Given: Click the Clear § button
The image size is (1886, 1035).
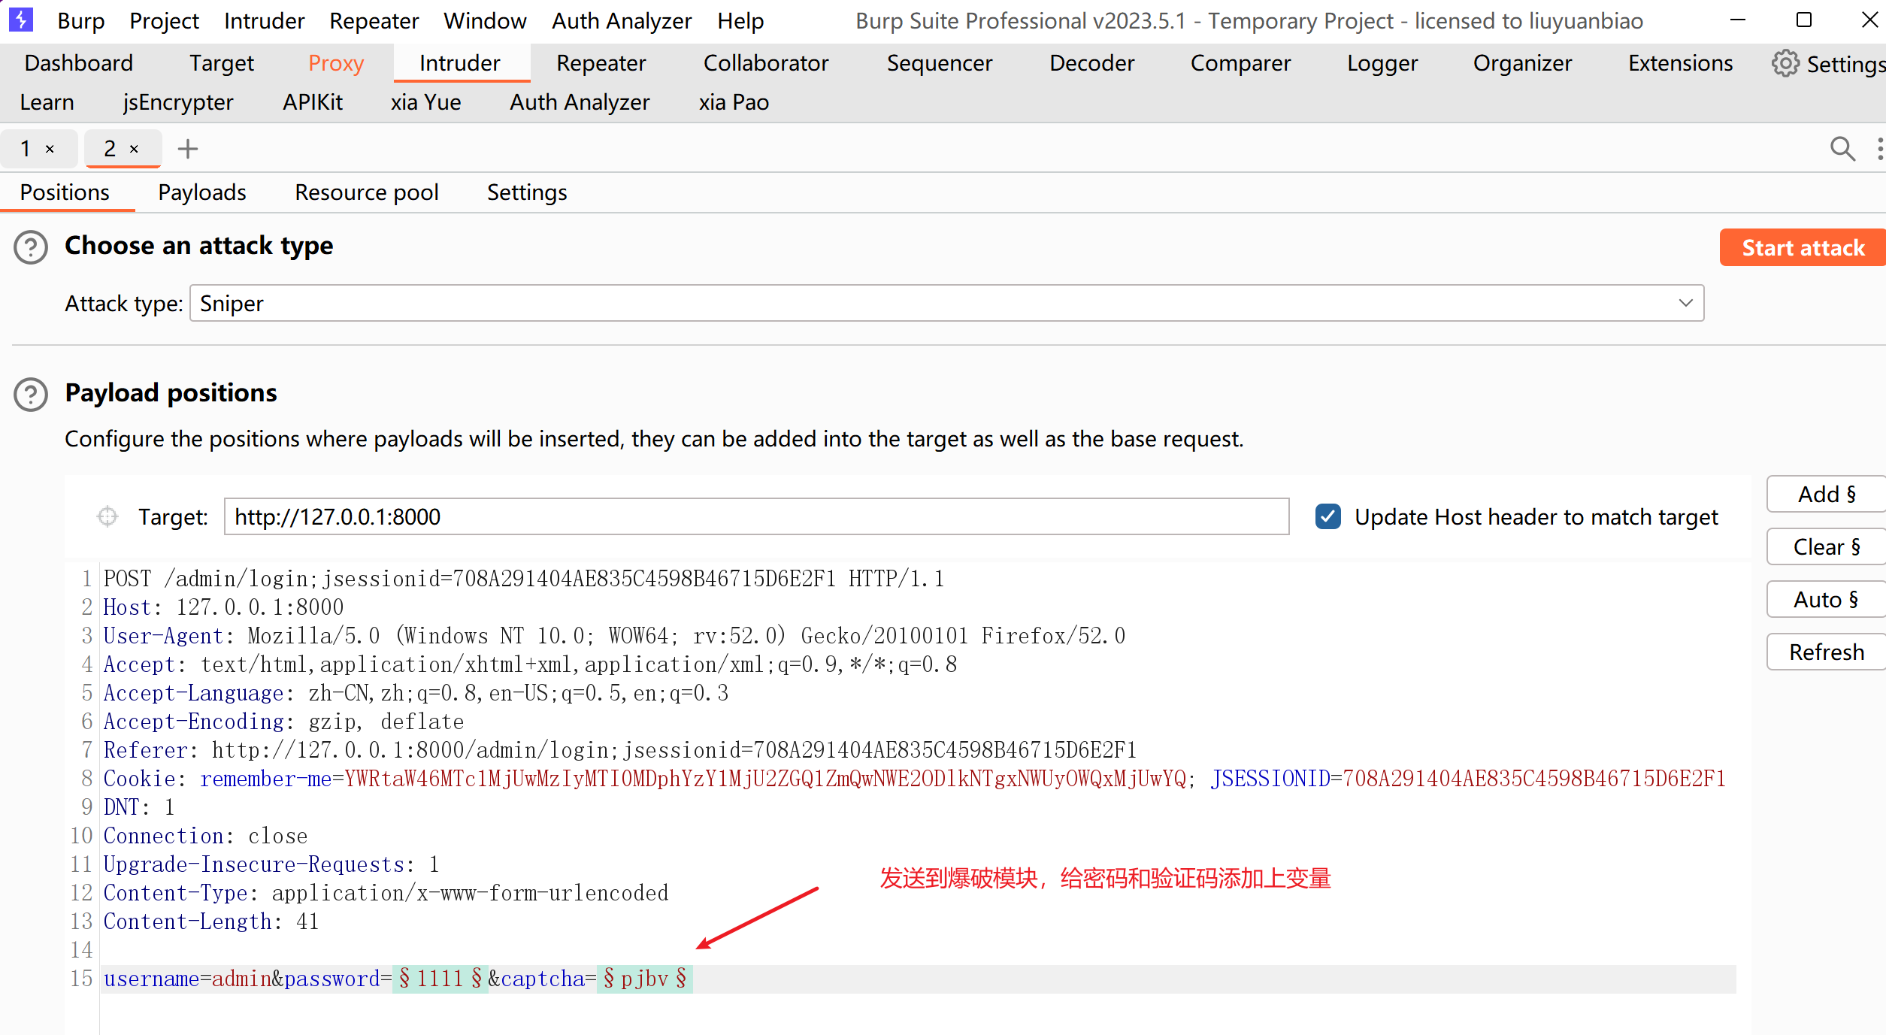Looking at the screenshot, I should coord(1825,546).
